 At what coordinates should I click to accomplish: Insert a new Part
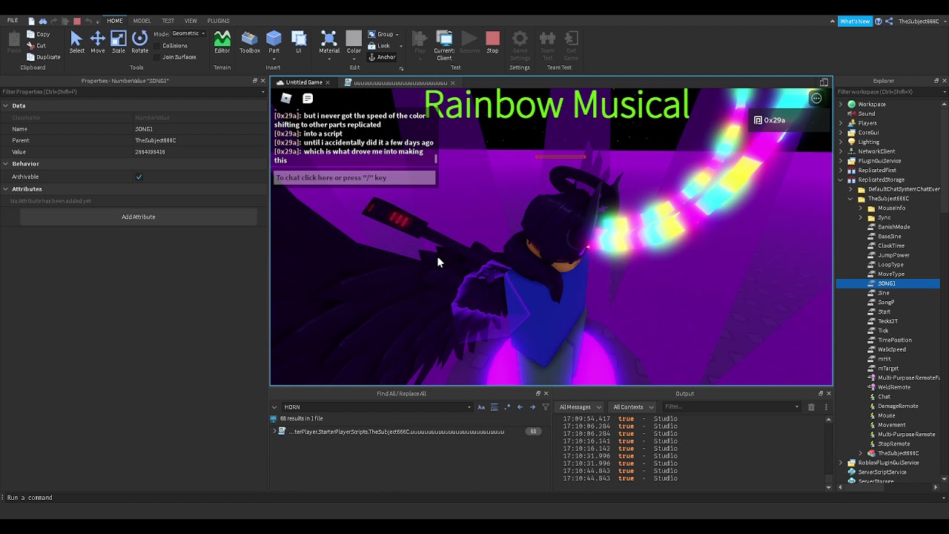274,42
